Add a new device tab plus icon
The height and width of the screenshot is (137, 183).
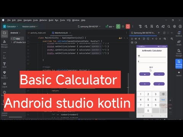tap(159, 33)
